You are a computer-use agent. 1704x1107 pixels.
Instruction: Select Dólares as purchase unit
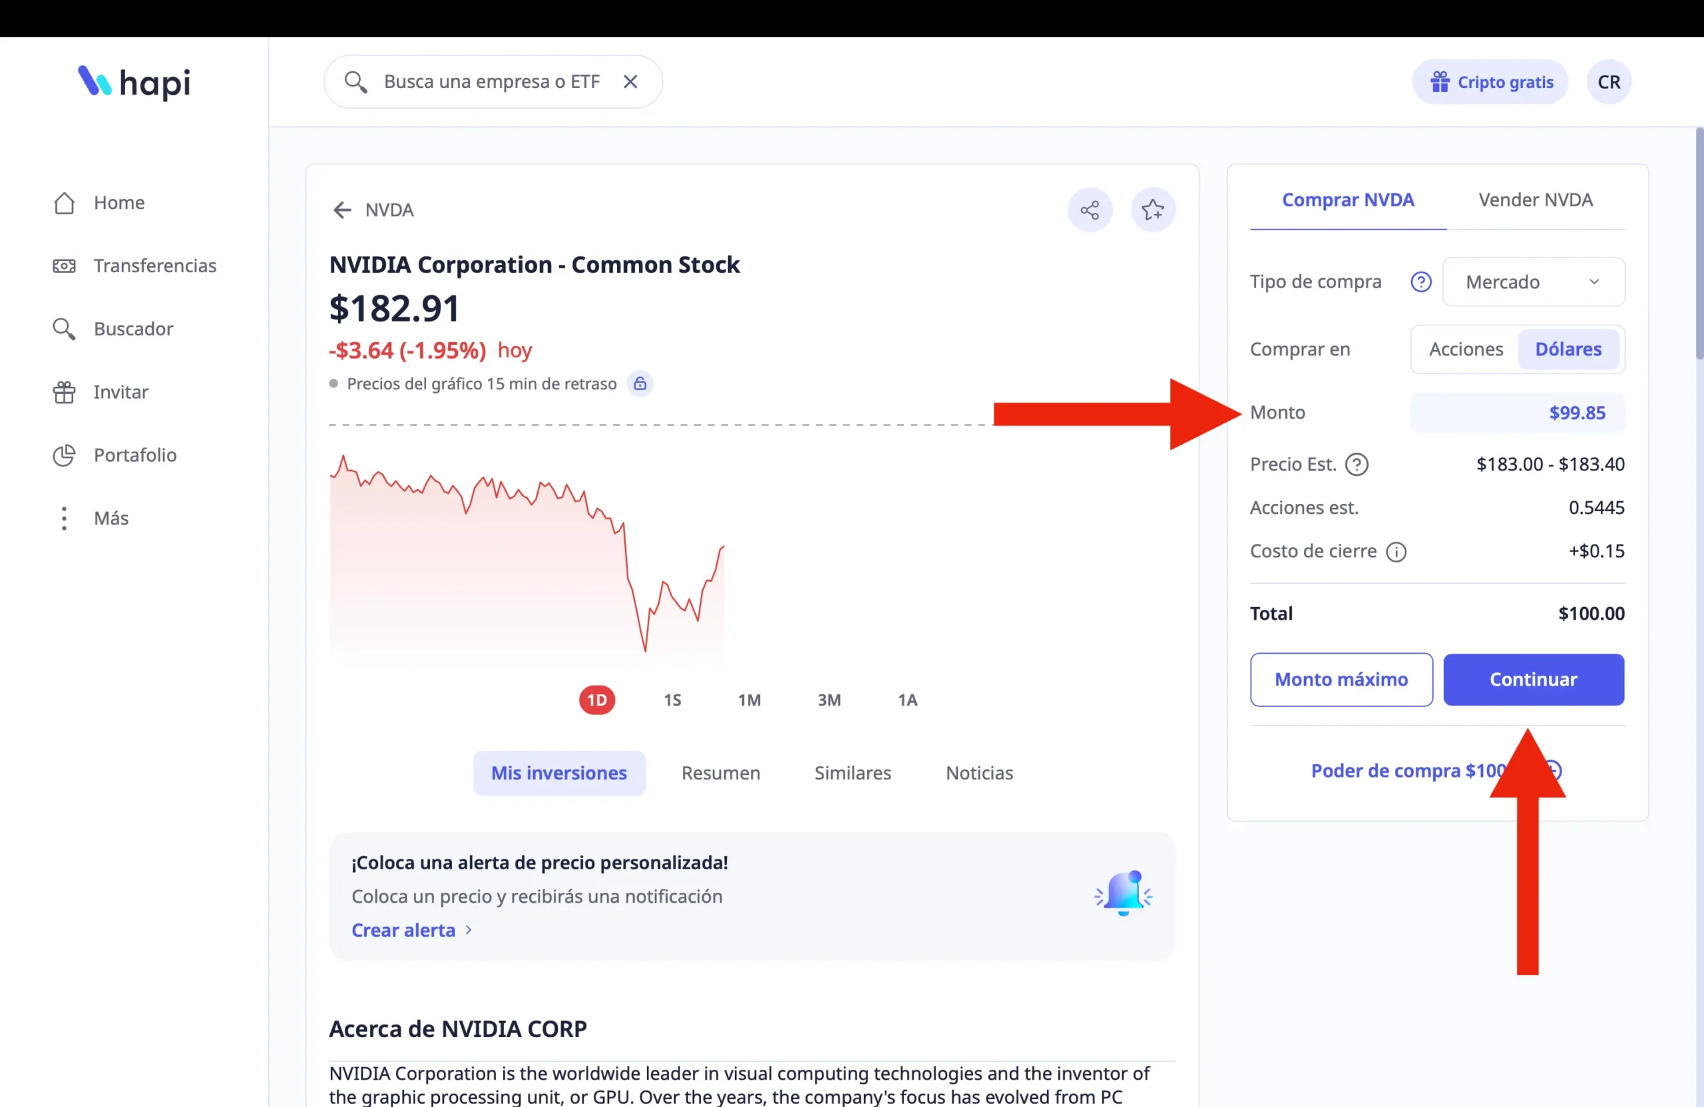(x=1568, y=349)
